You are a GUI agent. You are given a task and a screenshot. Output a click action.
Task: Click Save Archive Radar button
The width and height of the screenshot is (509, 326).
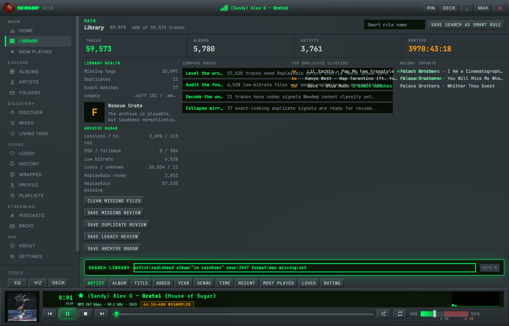coord(113,248)
